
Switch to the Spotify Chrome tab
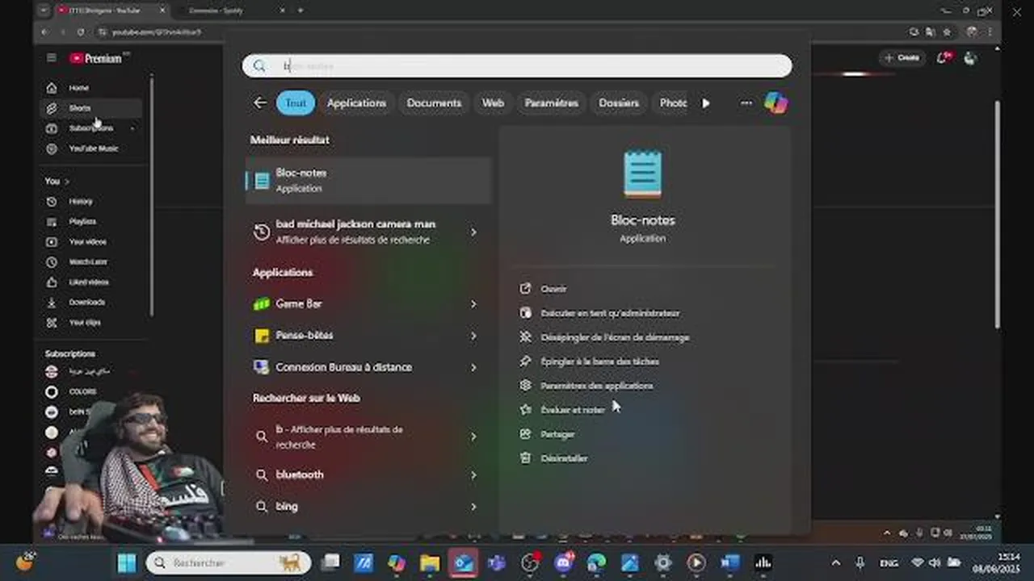pyautogui.click(x=230, y=10)
